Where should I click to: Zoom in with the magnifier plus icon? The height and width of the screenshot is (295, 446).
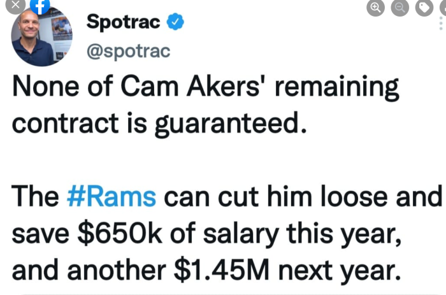[377, 7]
